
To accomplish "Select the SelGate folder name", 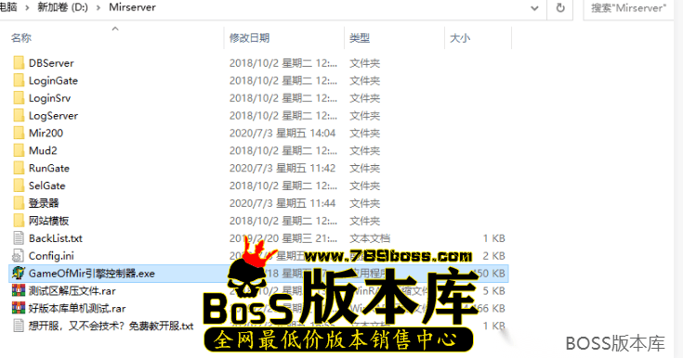I will [x=47, y=185].
